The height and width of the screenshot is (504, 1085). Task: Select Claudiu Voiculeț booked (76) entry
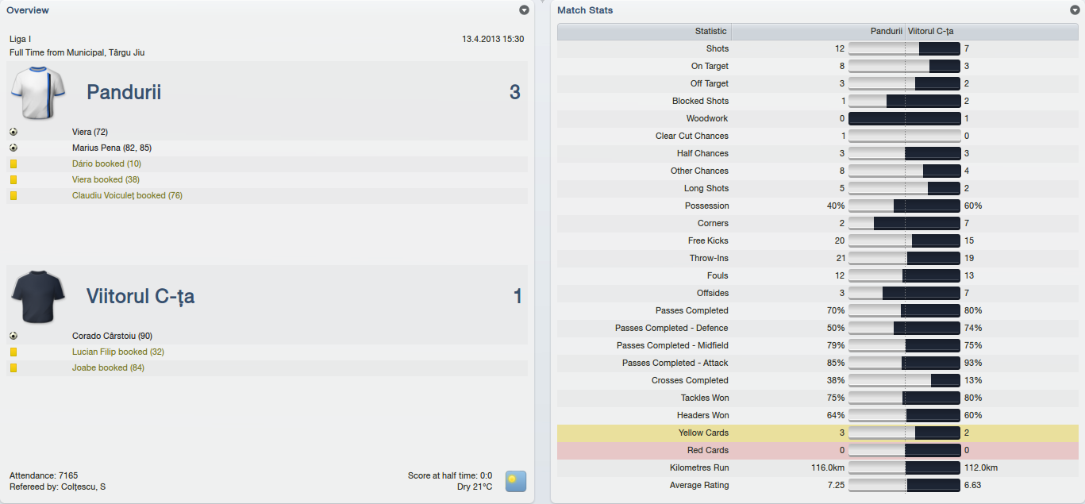(127, 195)
